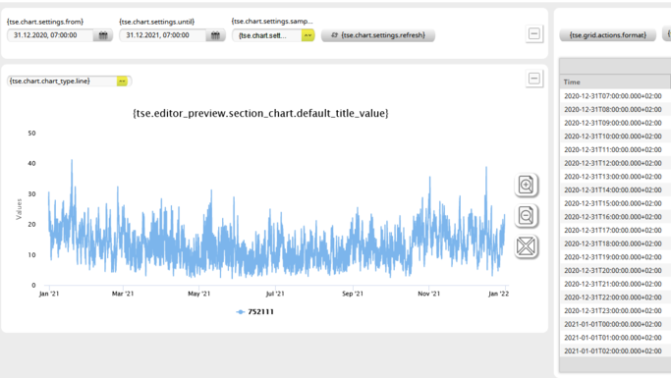The height and width of the screenshot is (378, 671).
Task: Select row 2020-12-31T17:00:00.000+02:00
Action: coord(615,230)
